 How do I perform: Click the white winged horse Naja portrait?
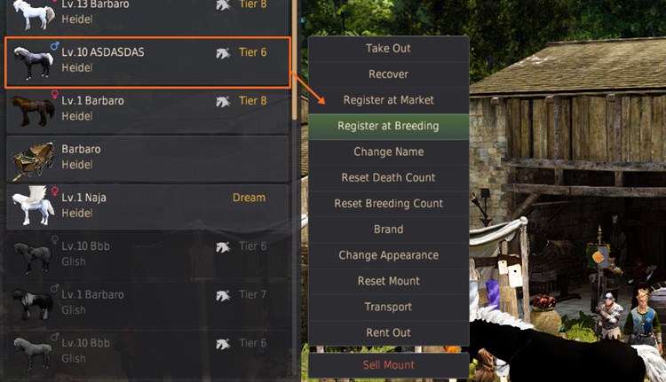point(33,206)
